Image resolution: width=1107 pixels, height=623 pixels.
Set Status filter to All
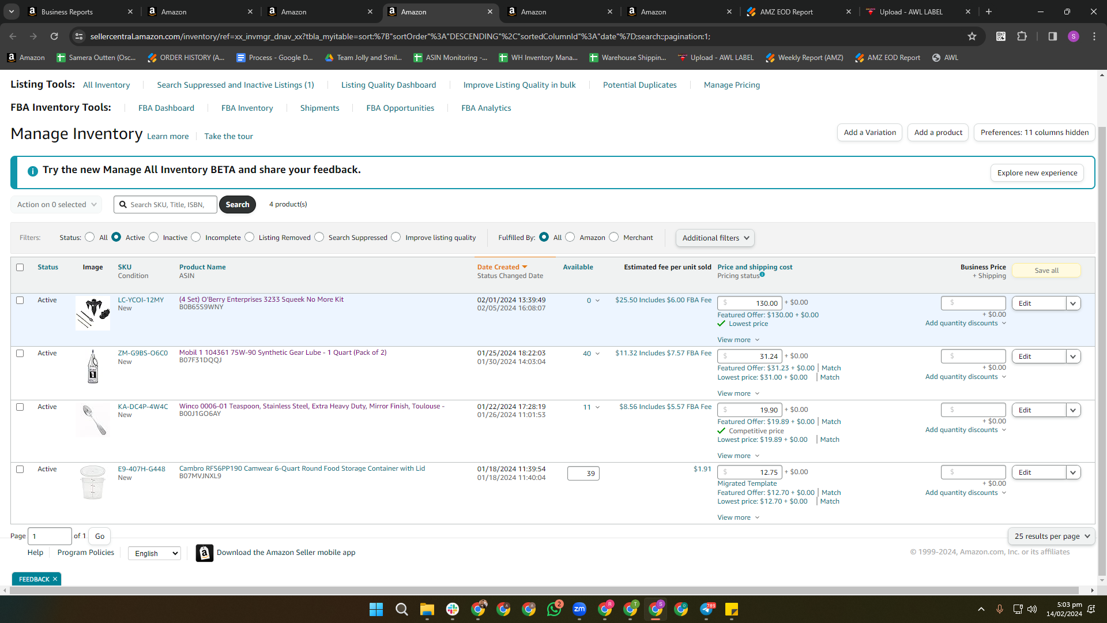tap(89, 237)
